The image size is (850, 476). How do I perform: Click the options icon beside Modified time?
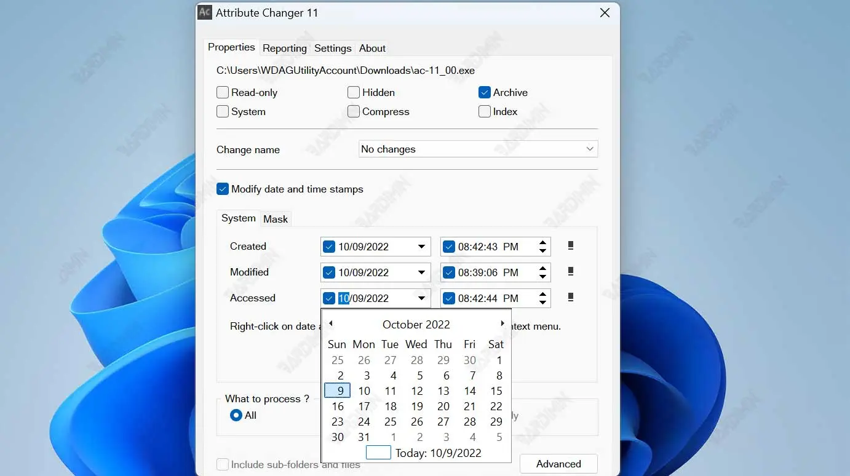[571, 272]
